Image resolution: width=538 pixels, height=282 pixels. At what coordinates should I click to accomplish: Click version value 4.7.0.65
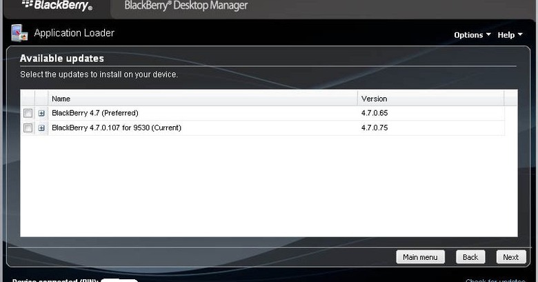(x=375, y=113)
